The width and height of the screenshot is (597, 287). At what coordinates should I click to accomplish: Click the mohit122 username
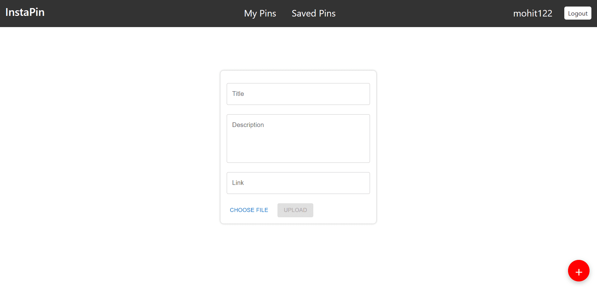pyautogui.click(x=533, y=13)
